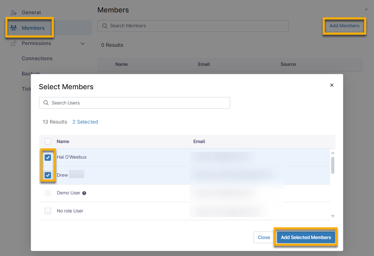Screen dimensions: 374x256
Task: Open the General menu item
Action: 31,12
